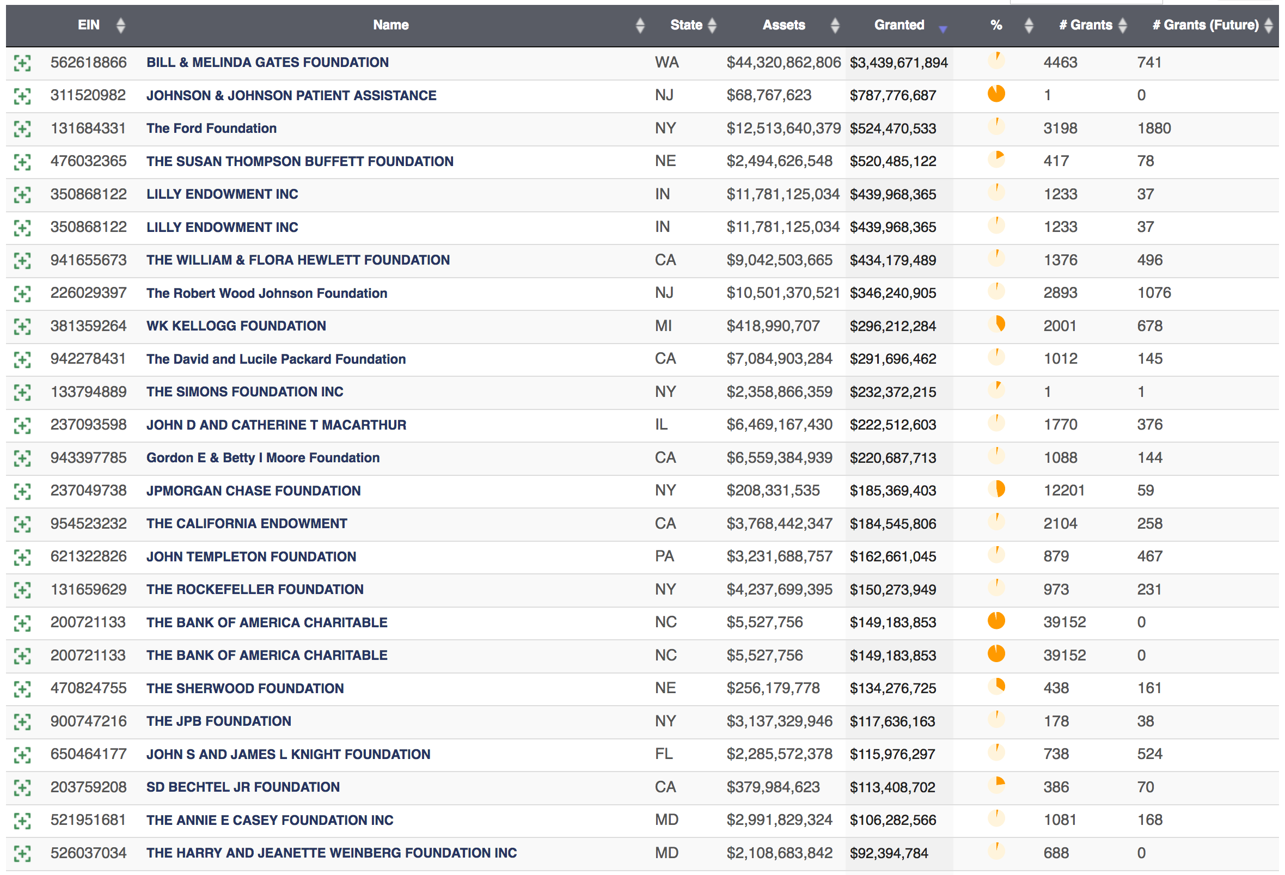Expand the WK Kellogg Foundation row details
Image resolution: width=1285 pixels, height=875 pixels.
click(x=22, y=326)
